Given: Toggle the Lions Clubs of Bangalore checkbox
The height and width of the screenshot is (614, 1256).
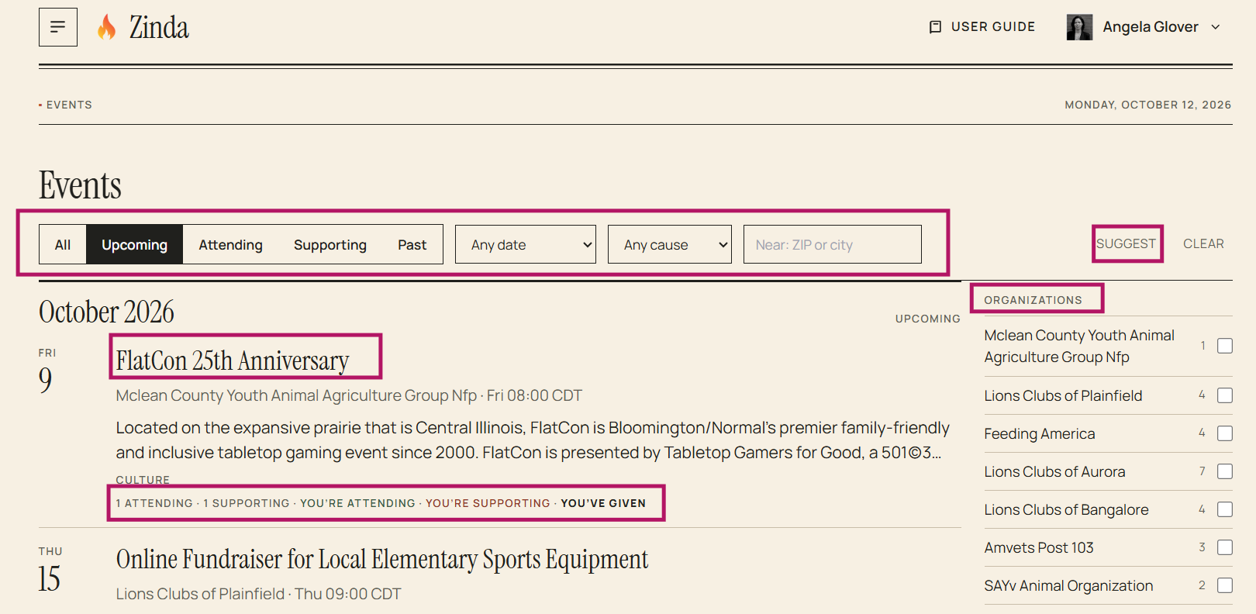Looking at the screenshot, I should pos(1225,509).
